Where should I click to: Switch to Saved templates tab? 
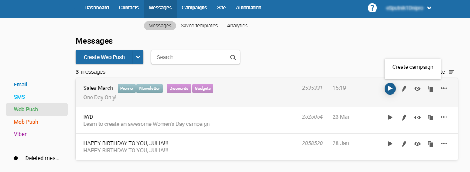(x=199, y=26)
